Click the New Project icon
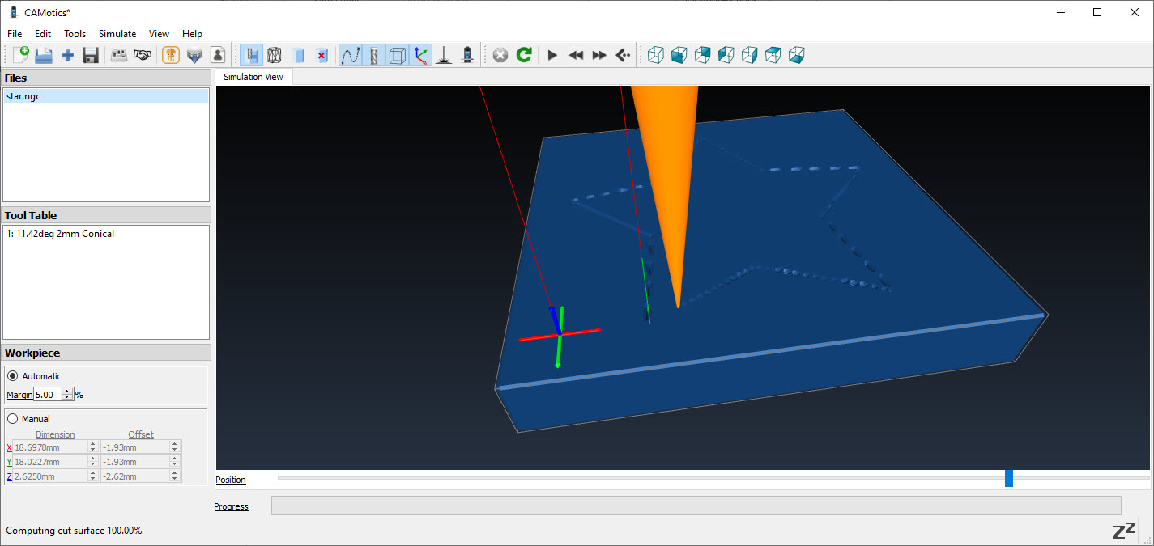This screenshot has height=546, width=1154. [21, 55]
